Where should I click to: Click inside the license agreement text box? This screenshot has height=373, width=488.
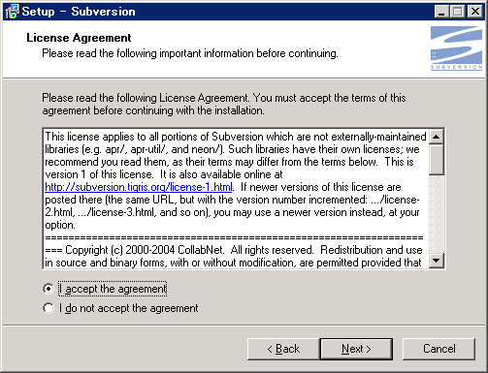237,199
